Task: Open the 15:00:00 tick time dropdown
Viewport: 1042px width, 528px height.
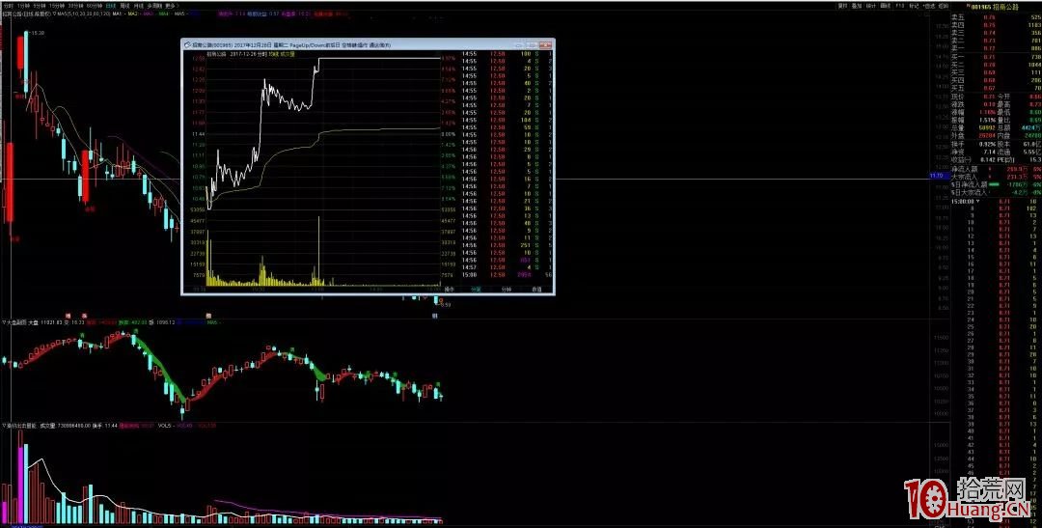Action: pos(978,201)
